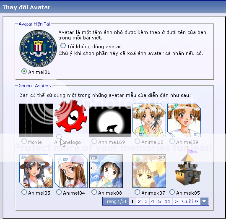Choose the Animek05 avatar radio button
The width and height of the screenshot is (226, 219).
[172, 192]
